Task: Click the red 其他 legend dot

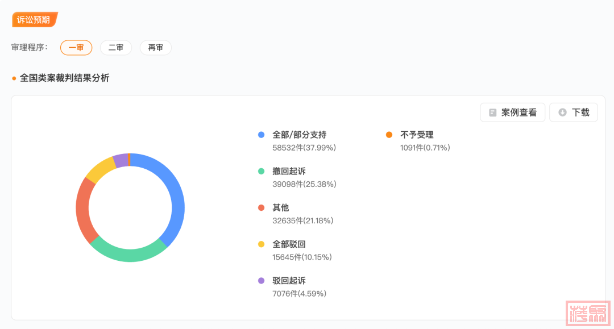Action: tap(262, 207)
